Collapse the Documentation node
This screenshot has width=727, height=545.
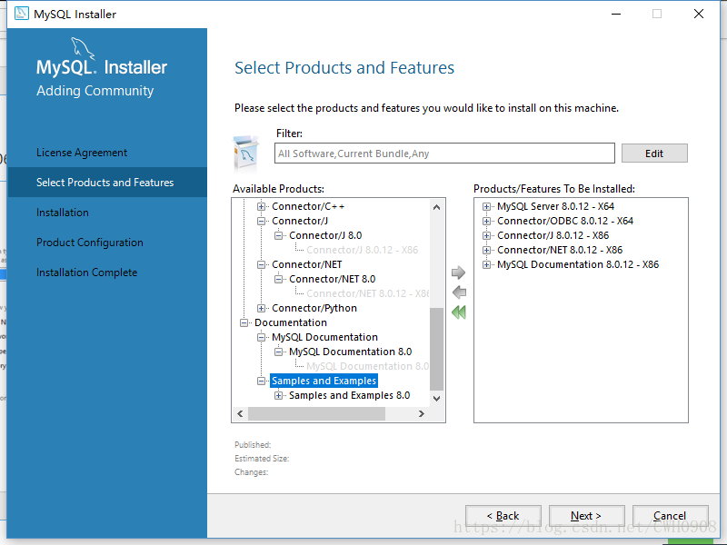pos(244,323)
